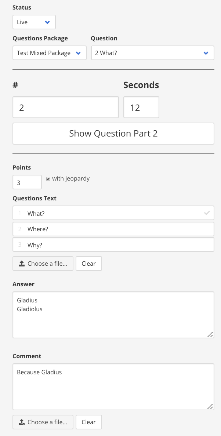Viewport: 221px width, 436px height.
Task: Click Clear button under Questions Text
Action: [x=89, y=264]
